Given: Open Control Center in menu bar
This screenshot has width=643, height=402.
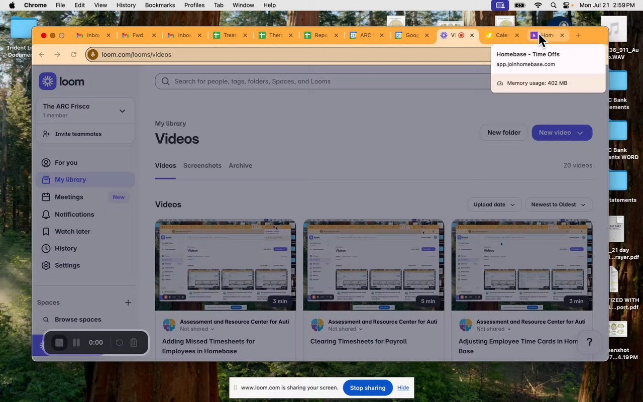Looking at the screenshot, I should [567, 5].
